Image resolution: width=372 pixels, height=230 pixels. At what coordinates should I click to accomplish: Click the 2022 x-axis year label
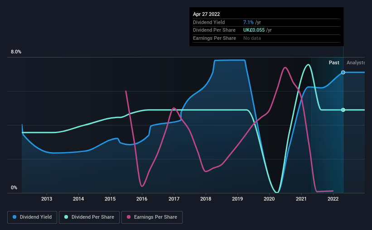(x=333, y=199)
